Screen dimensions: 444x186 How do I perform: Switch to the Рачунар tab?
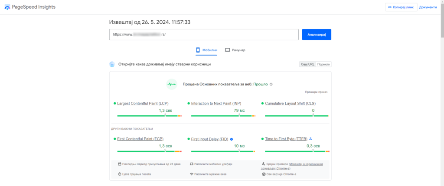click(x=235, y=50)
